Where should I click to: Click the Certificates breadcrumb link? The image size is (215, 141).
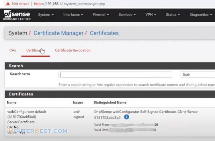tap(104, 33)
